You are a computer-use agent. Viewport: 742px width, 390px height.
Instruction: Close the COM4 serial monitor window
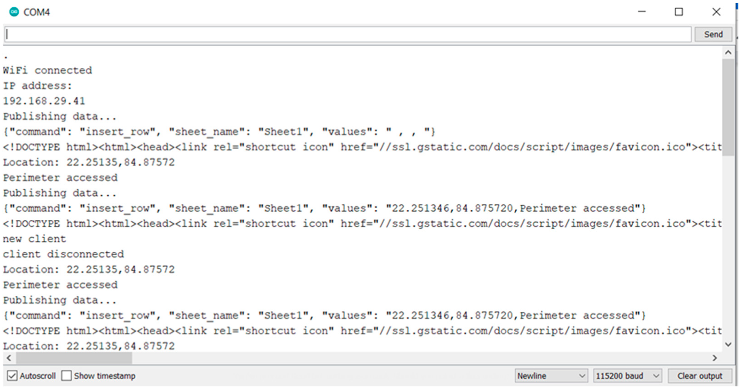coord(716,12)
